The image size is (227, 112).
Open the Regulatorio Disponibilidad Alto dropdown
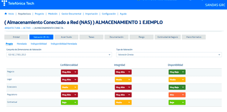[177, 95]
